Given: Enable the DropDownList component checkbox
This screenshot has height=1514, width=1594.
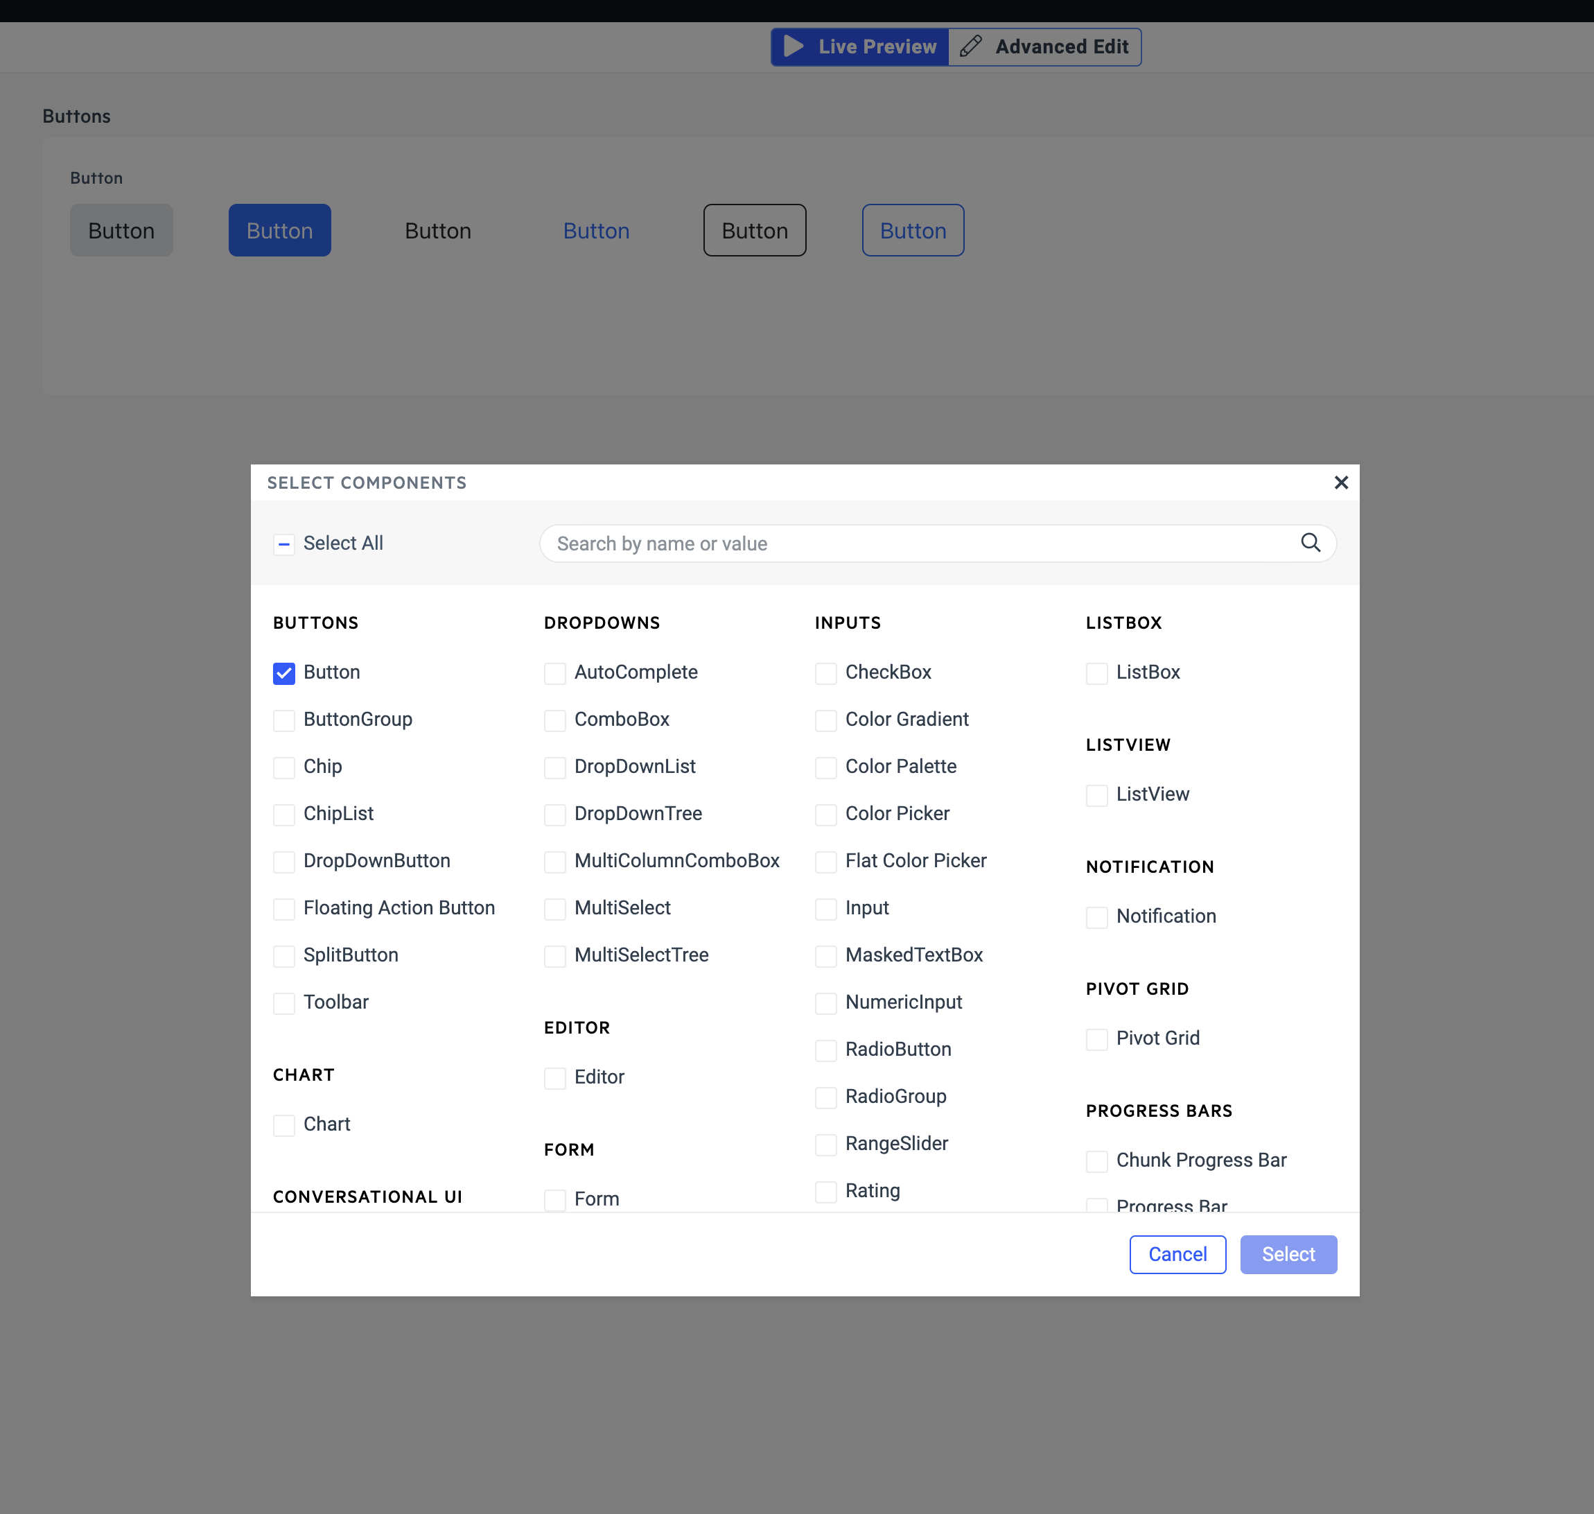Looking at the screenshot, I should 555,767.
